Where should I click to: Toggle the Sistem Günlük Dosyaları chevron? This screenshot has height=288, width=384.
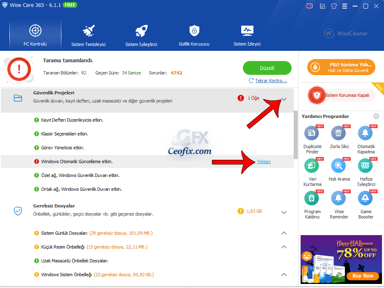coord(284,233)
